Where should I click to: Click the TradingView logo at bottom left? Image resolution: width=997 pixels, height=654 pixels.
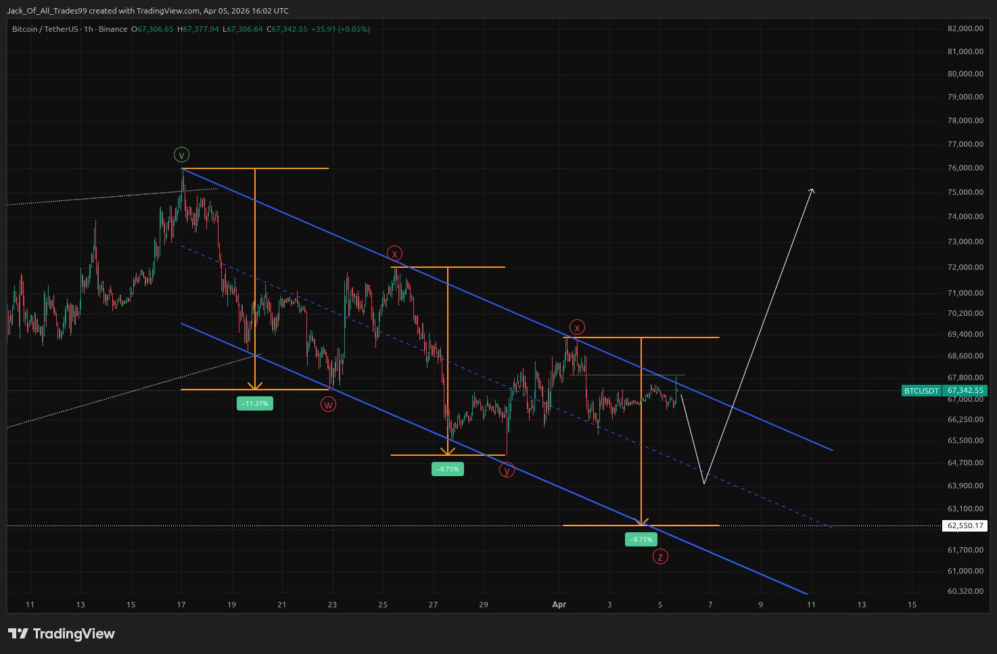point(62,634)
